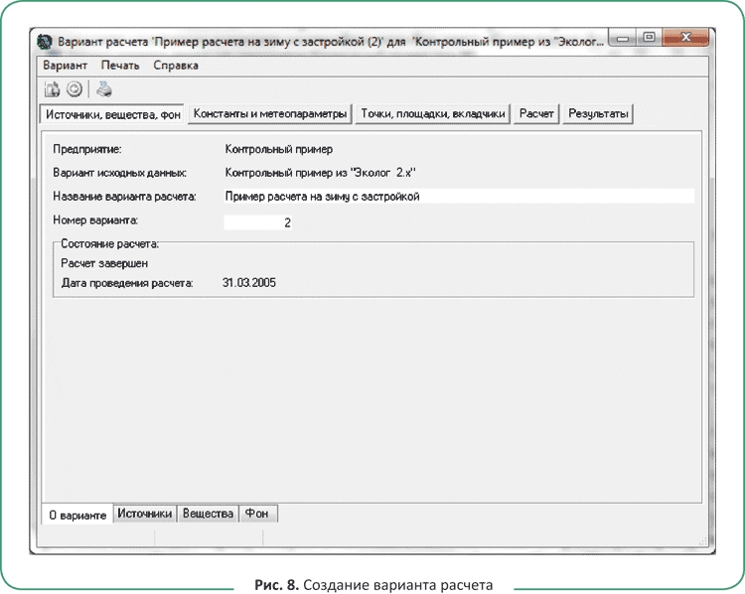
Task: Go to the Расчет tab
Action: coord(537,114)
